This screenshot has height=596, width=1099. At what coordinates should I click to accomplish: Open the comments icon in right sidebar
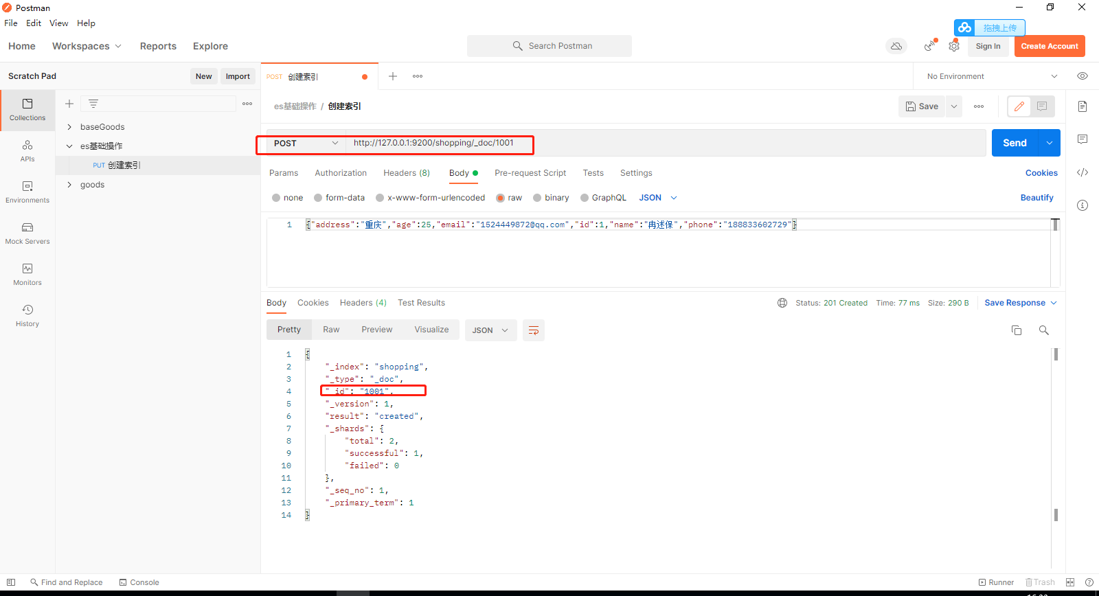(1083, 139)
